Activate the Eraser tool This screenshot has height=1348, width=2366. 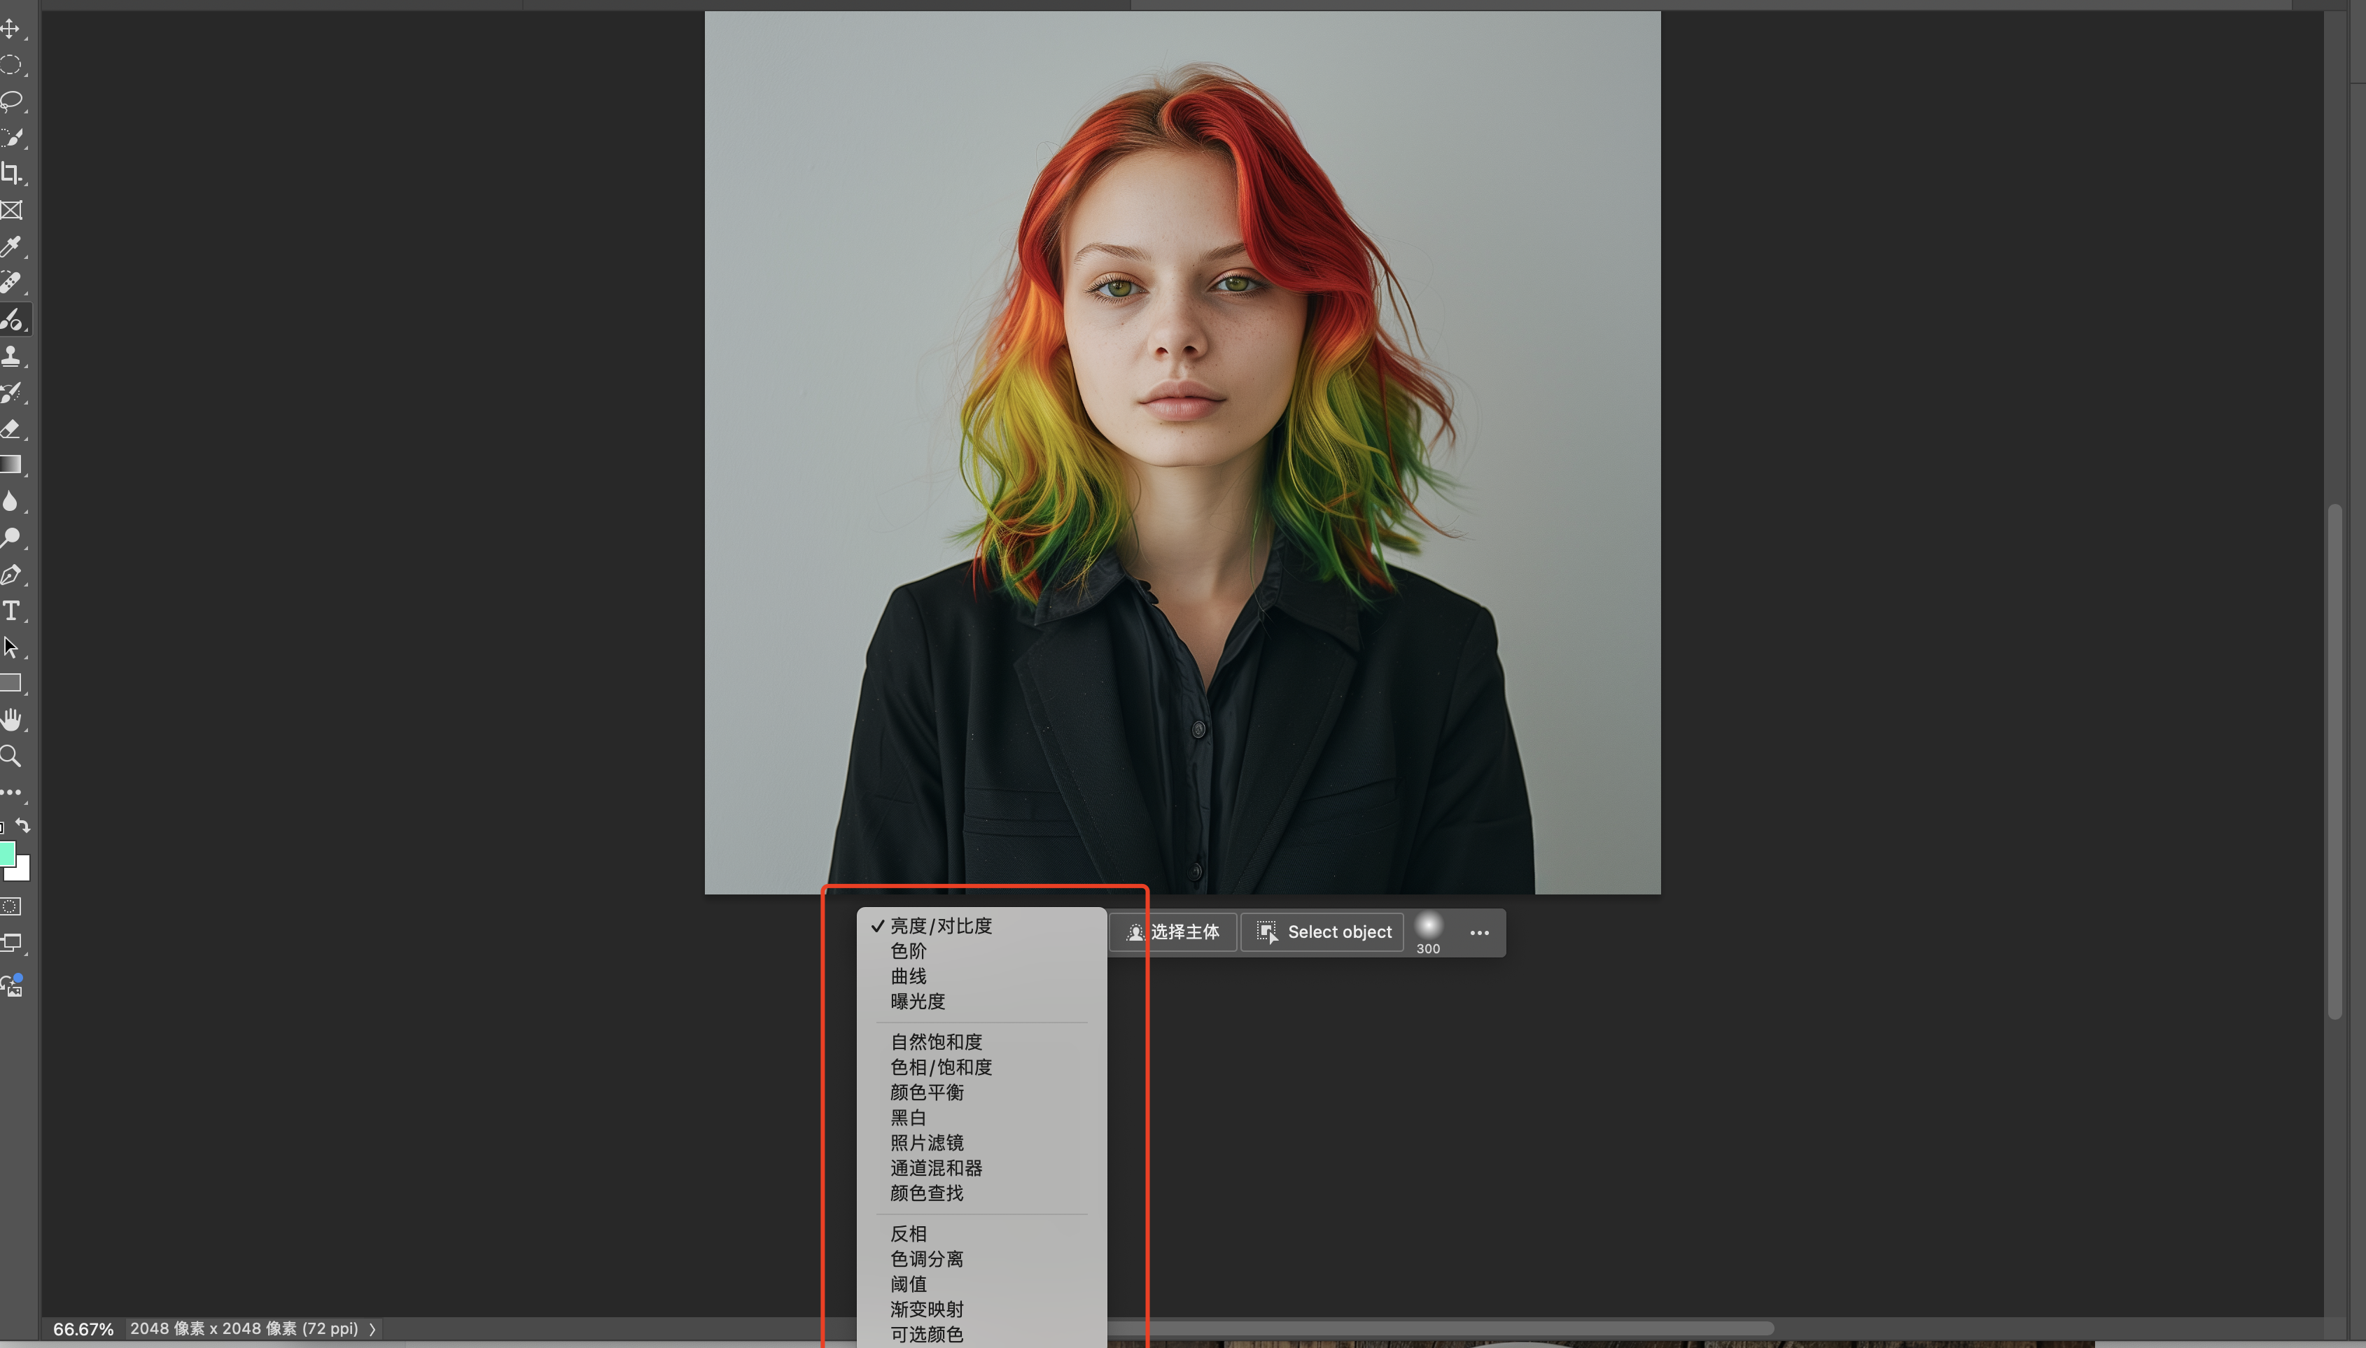(11, 428)
